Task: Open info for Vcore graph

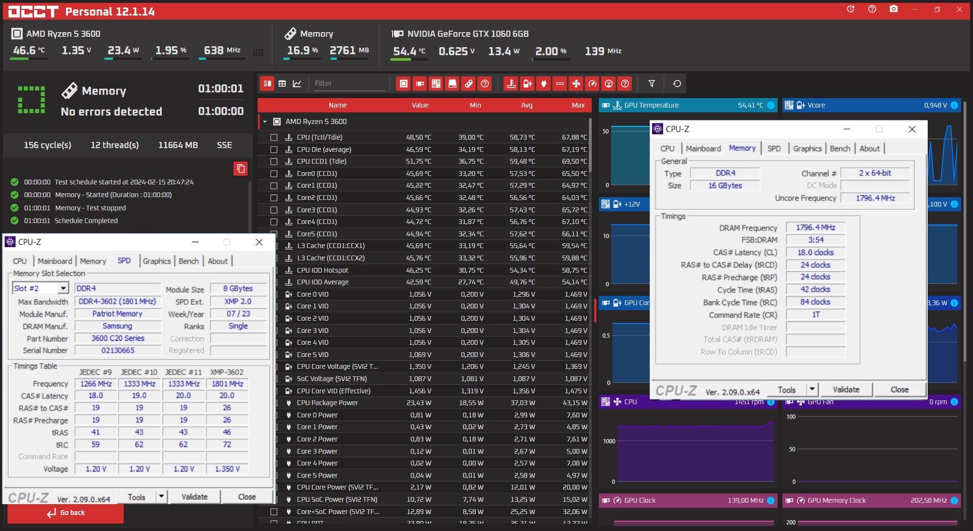Action: [954, 105]
